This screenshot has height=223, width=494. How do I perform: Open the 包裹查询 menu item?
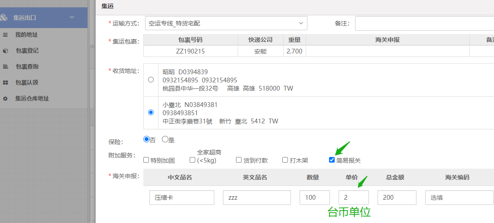pyautogui.click(x=27, y=66)
